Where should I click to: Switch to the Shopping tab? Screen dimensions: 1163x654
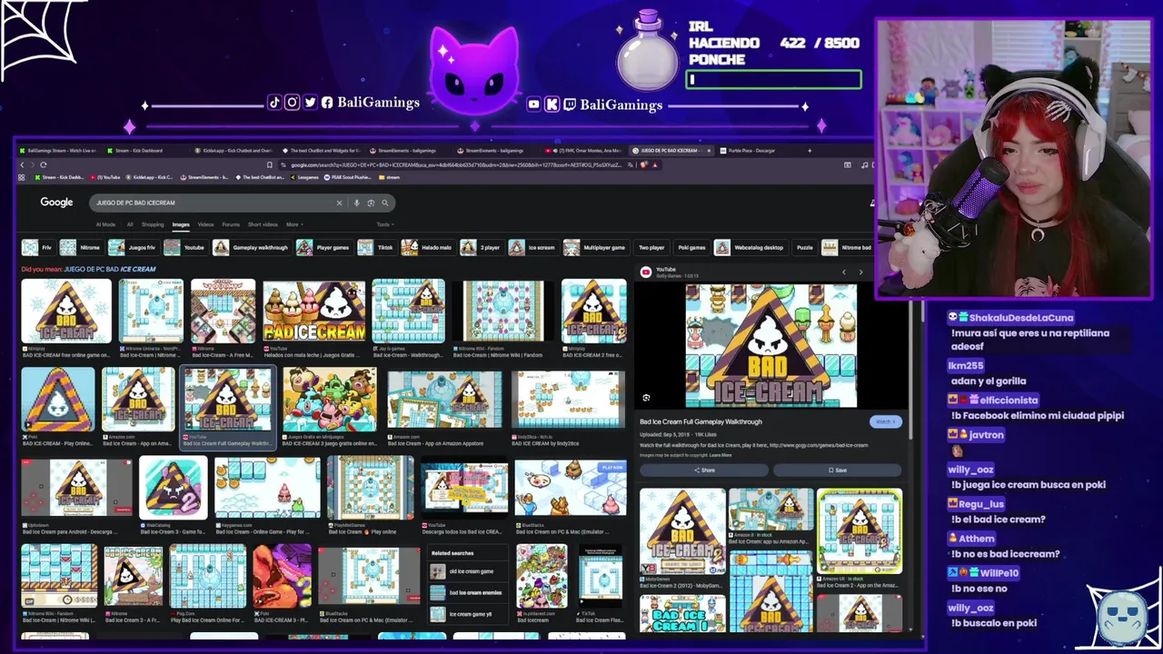coord(153,224)
